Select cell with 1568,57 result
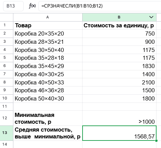The width and height of the screenshot is (161, 148). pos(119,133)
